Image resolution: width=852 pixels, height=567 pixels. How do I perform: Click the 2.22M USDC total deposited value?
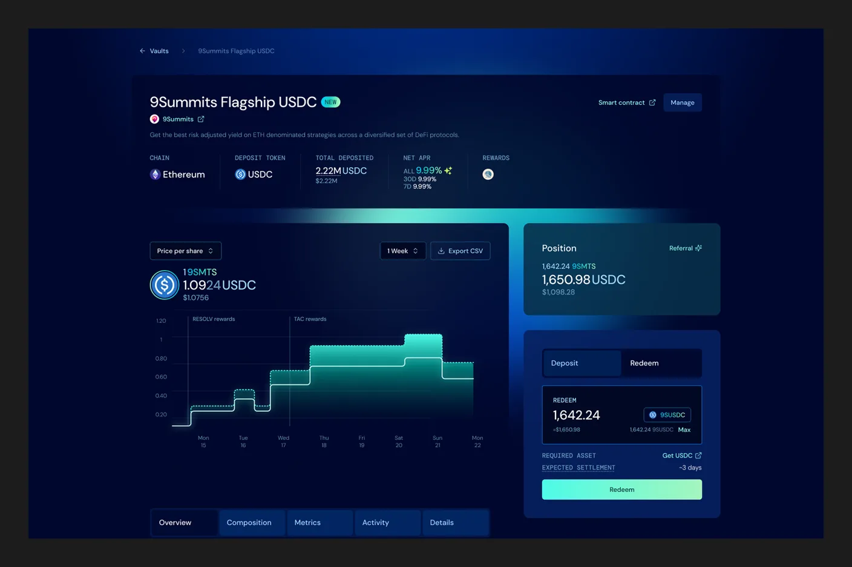pyautogui.click(x=341, y=171)
